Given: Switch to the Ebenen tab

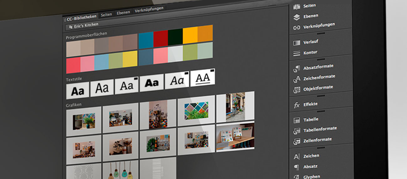Looking at the screenshot, I should pyautogui.click(x=123, y=13).
